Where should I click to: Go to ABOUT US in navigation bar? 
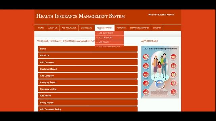click(53, 28)
